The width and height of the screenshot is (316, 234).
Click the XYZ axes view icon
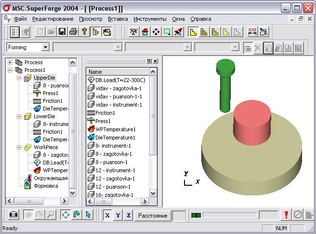[x=133, y=32]
